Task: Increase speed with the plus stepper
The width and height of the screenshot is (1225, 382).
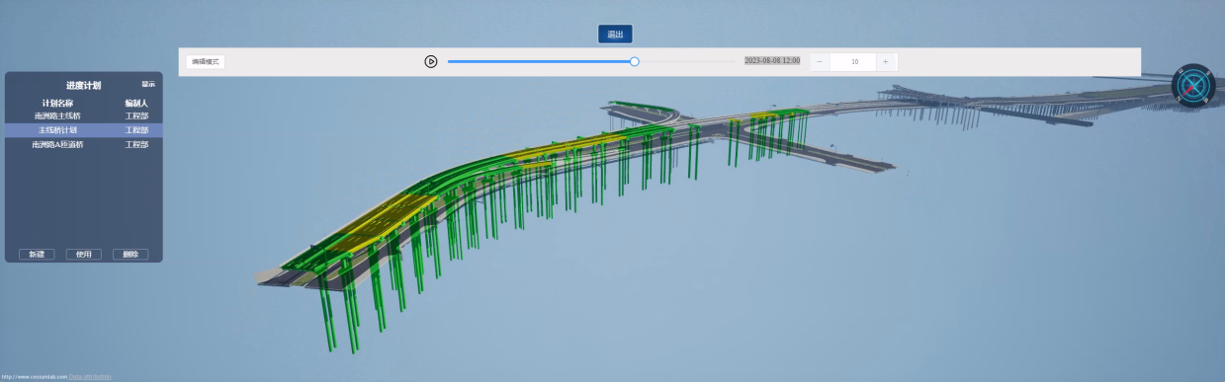Action: click(886, 61)
